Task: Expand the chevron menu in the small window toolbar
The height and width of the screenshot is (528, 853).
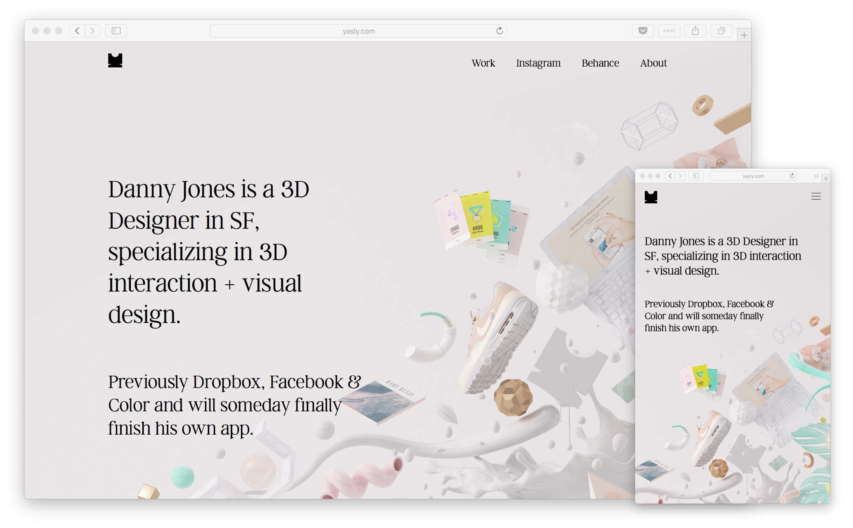Action: click(817, 175)
